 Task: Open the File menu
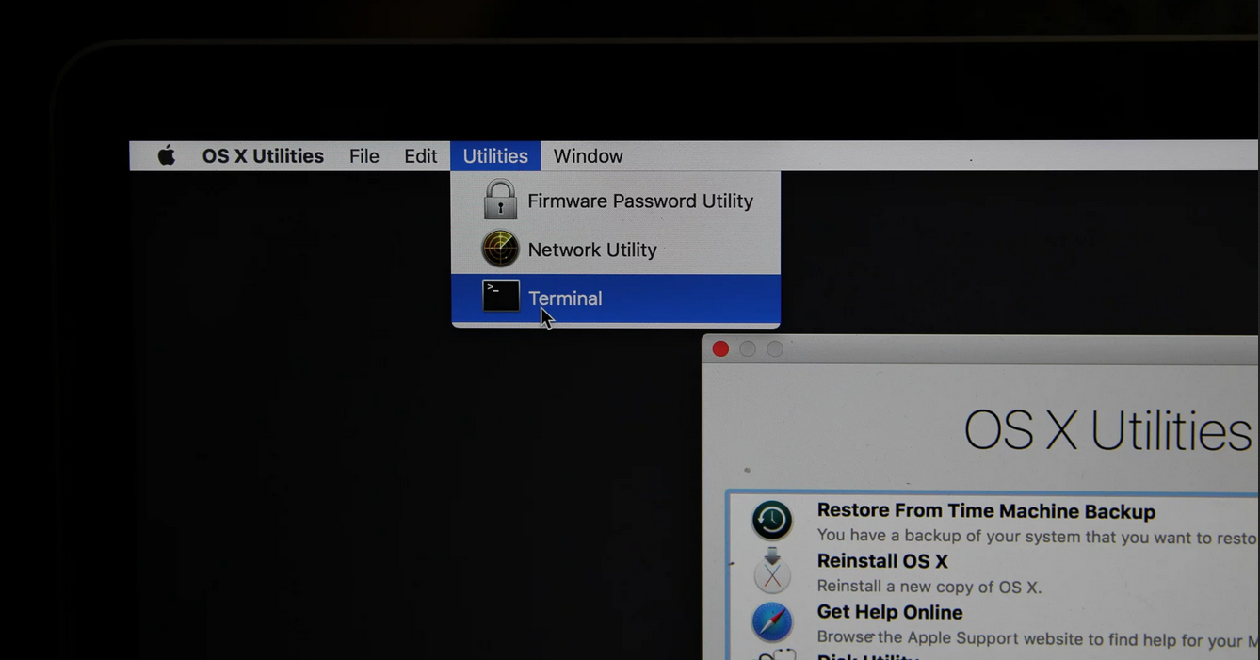coord(363,155)
